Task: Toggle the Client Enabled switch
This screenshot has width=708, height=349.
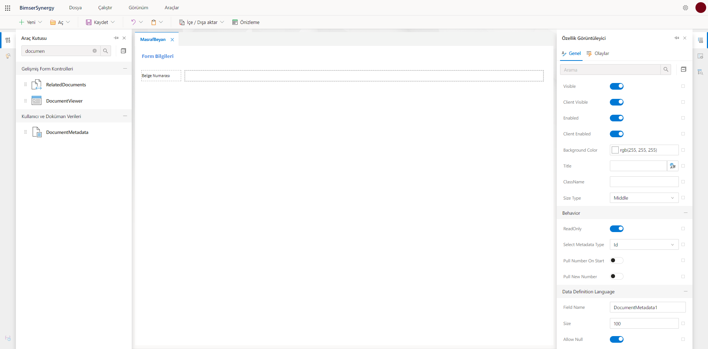Action: (x=617, y=134)
